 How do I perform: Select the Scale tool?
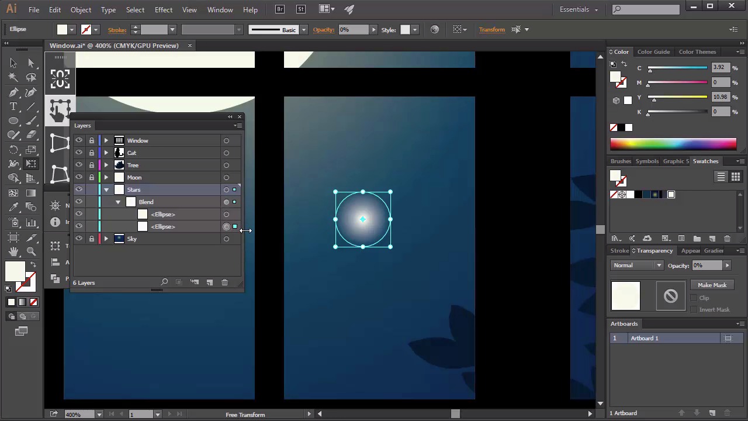(32, 150)
